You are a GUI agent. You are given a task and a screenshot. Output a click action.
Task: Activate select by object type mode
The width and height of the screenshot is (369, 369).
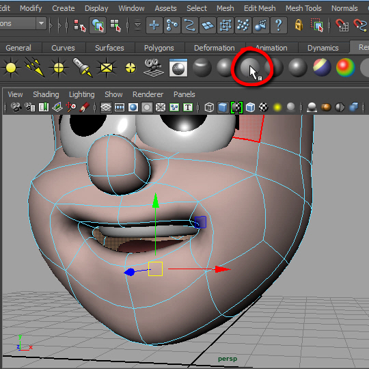coord(98,25)
